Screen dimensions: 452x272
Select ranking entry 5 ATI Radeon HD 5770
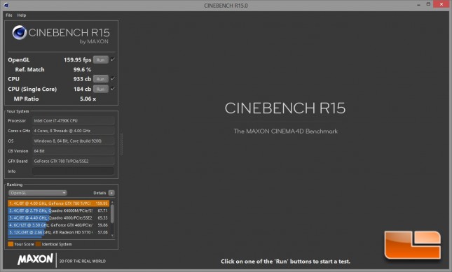point(59,232)
